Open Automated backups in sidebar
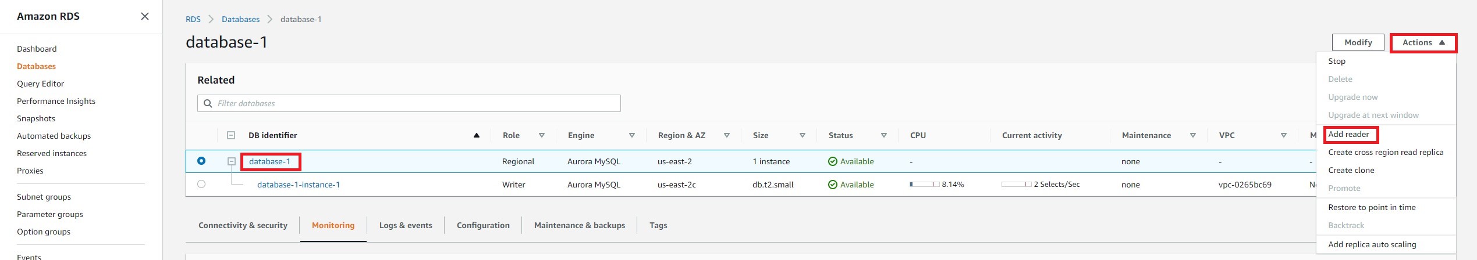The image size is (1477, 260). (54, 136)
